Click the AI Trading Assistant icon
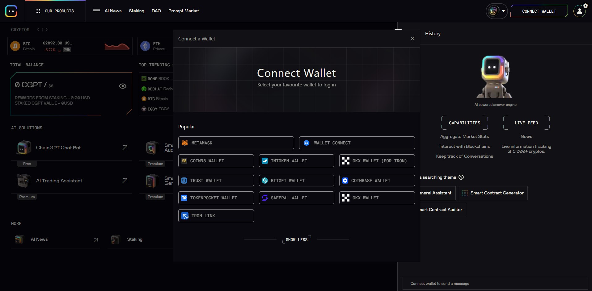 point(24,181)
